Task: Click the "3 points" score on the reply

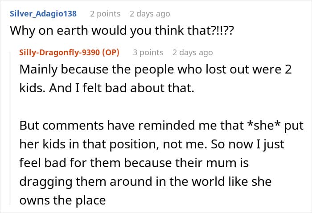Action: pos(148,52)
